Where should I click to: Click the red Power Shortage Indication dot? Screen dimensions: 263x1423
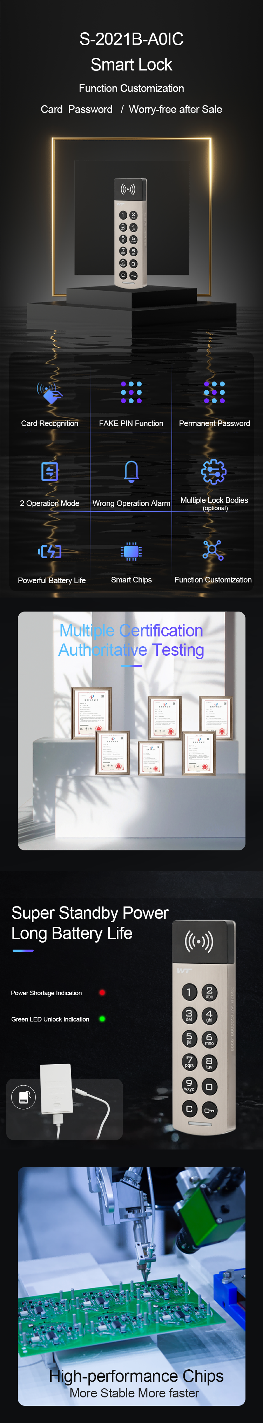(x=102, y=992)
